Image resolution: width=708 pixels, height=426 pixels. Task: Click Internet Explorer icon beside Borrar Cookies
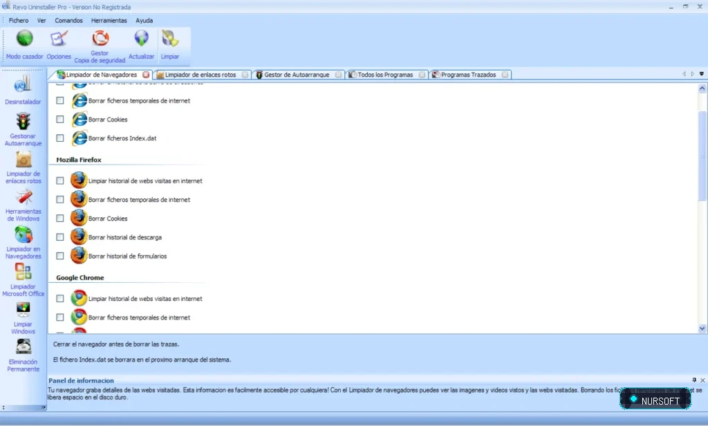(80, 119)
